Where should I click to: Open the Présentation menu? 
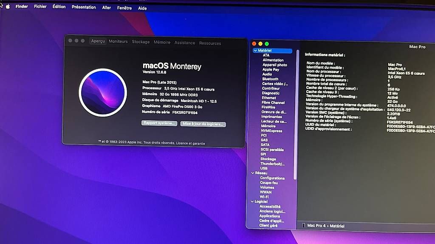click(x=84, y=7)
